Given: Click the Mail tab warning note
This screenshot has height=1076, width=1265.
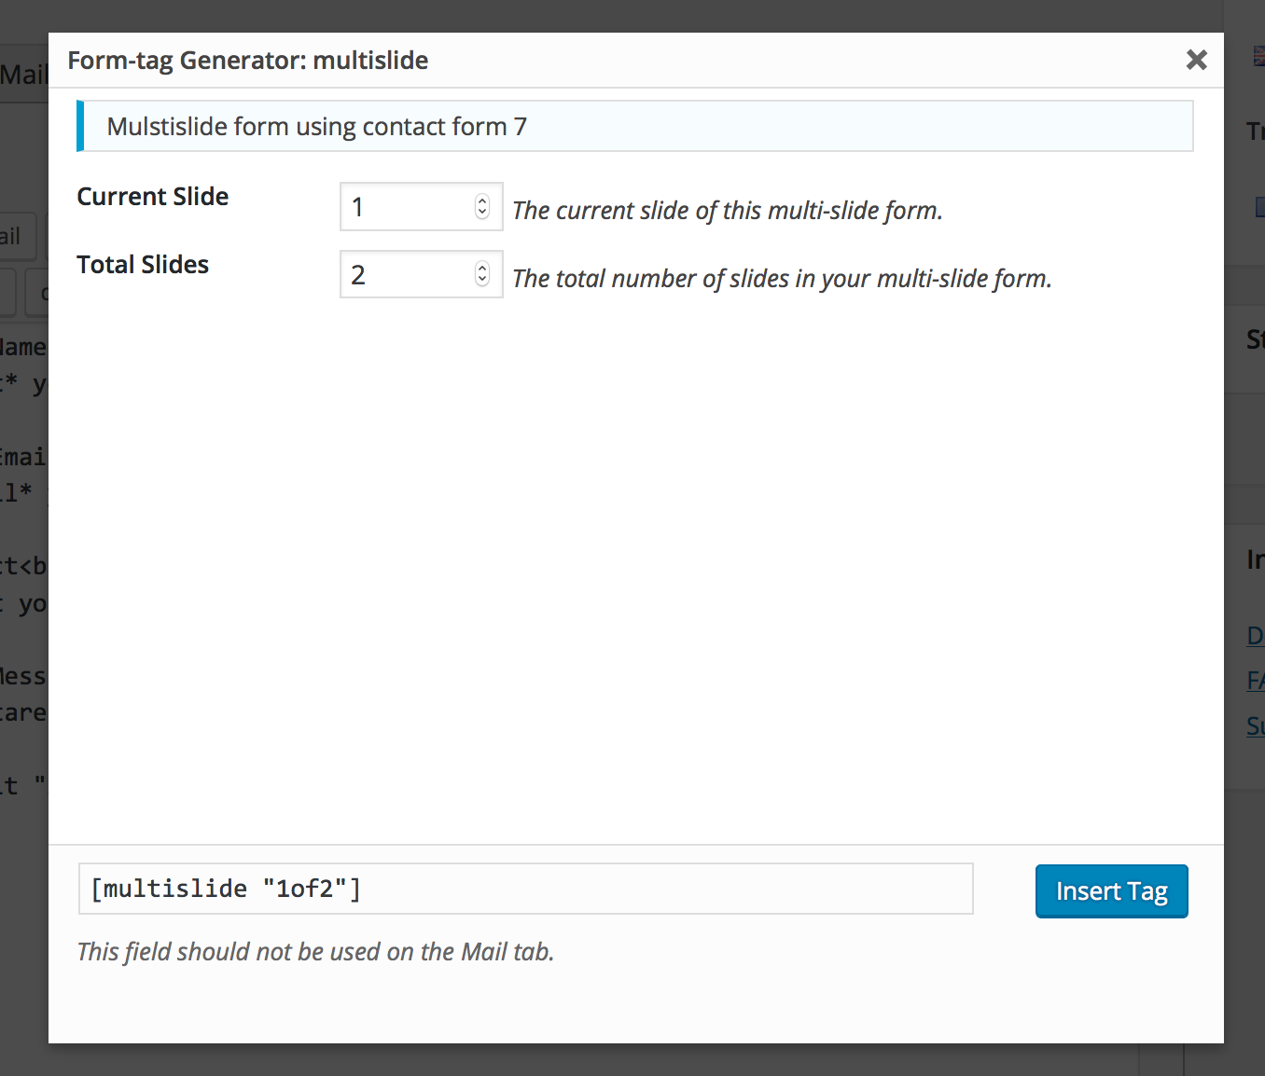Looking at the screenshot, I should (x=316, y=951).
